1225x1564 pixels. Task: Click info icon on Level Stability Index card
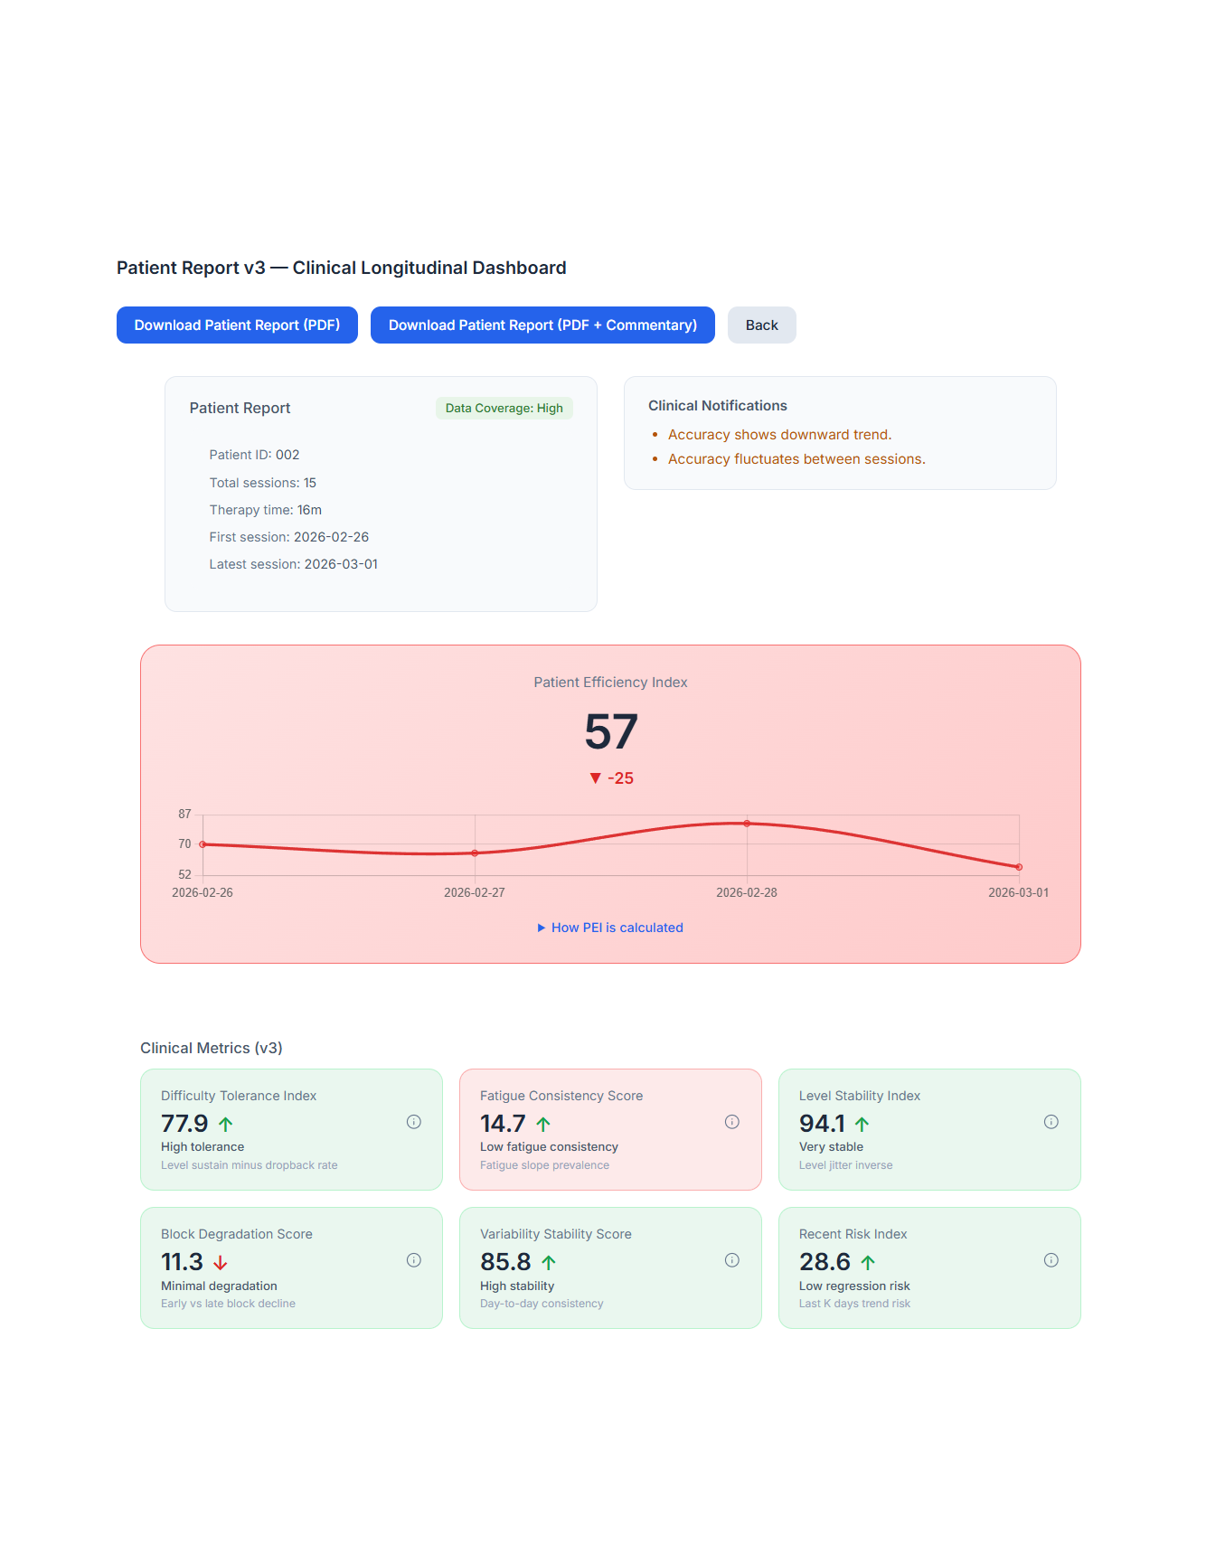[x=1051, y=1122]
